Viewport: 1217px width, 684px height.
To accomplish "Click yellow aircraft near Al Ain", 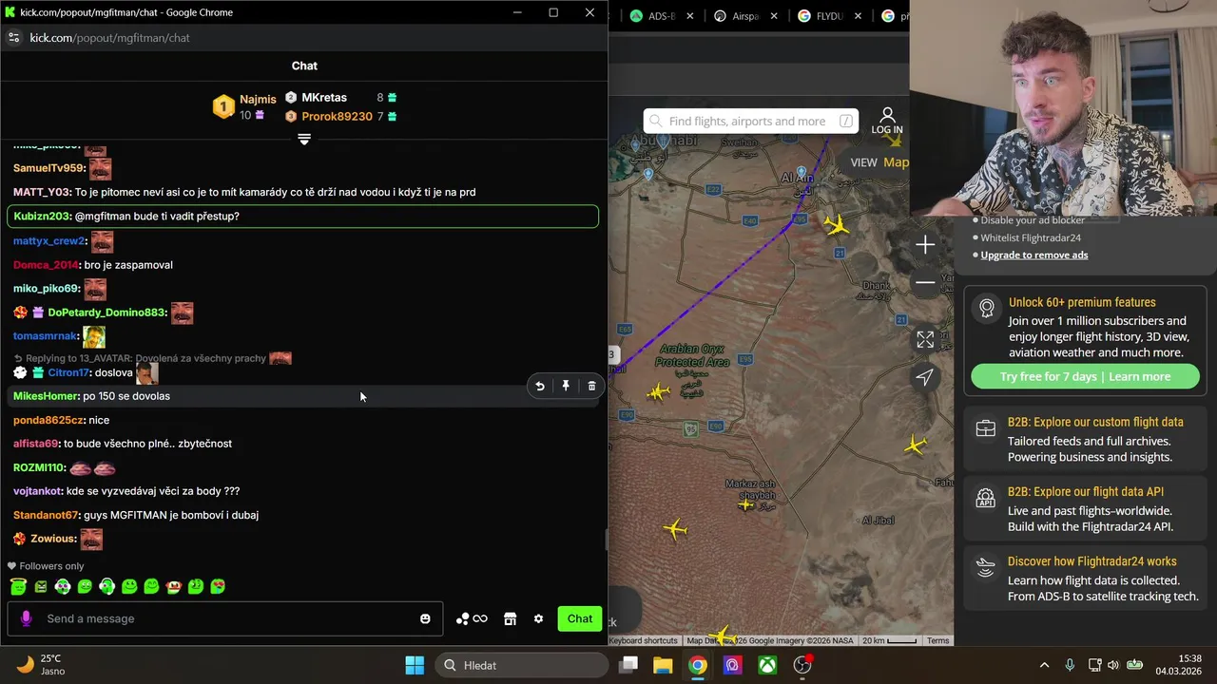I will 837,225.
